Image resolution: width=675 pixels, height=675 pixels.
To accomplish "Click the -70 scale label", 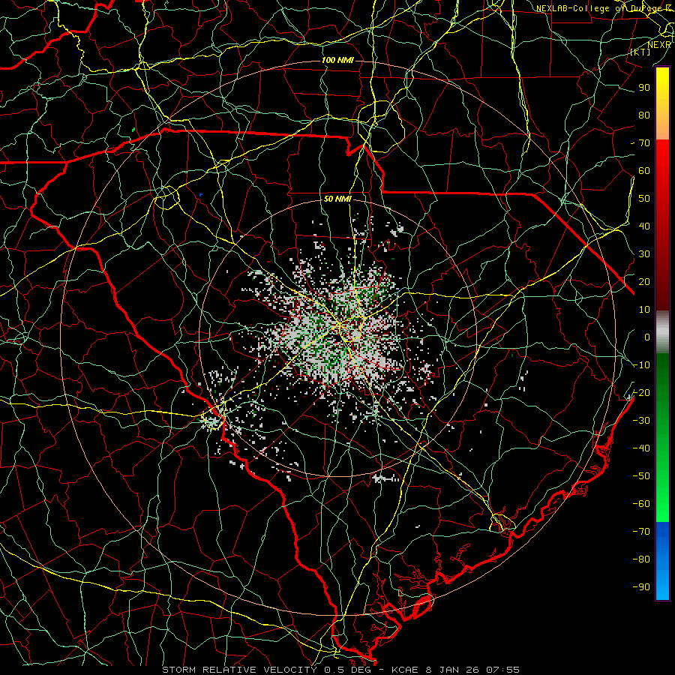I will pos(641,532).
